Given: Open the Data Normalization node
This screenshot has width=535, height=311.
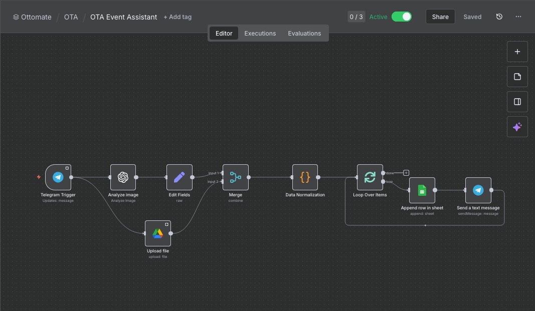Looking at the screenshot, I should 305,177.
